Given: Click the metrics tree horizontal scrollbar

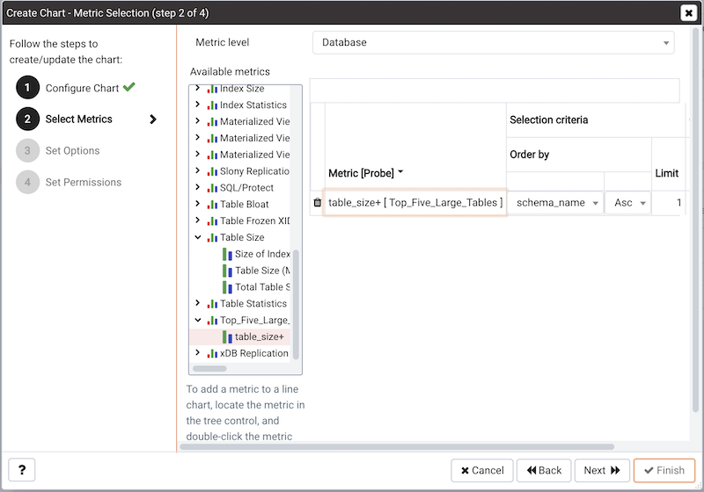Looking at the screenshot, I should pyautogui.click(x=209, y=368).
